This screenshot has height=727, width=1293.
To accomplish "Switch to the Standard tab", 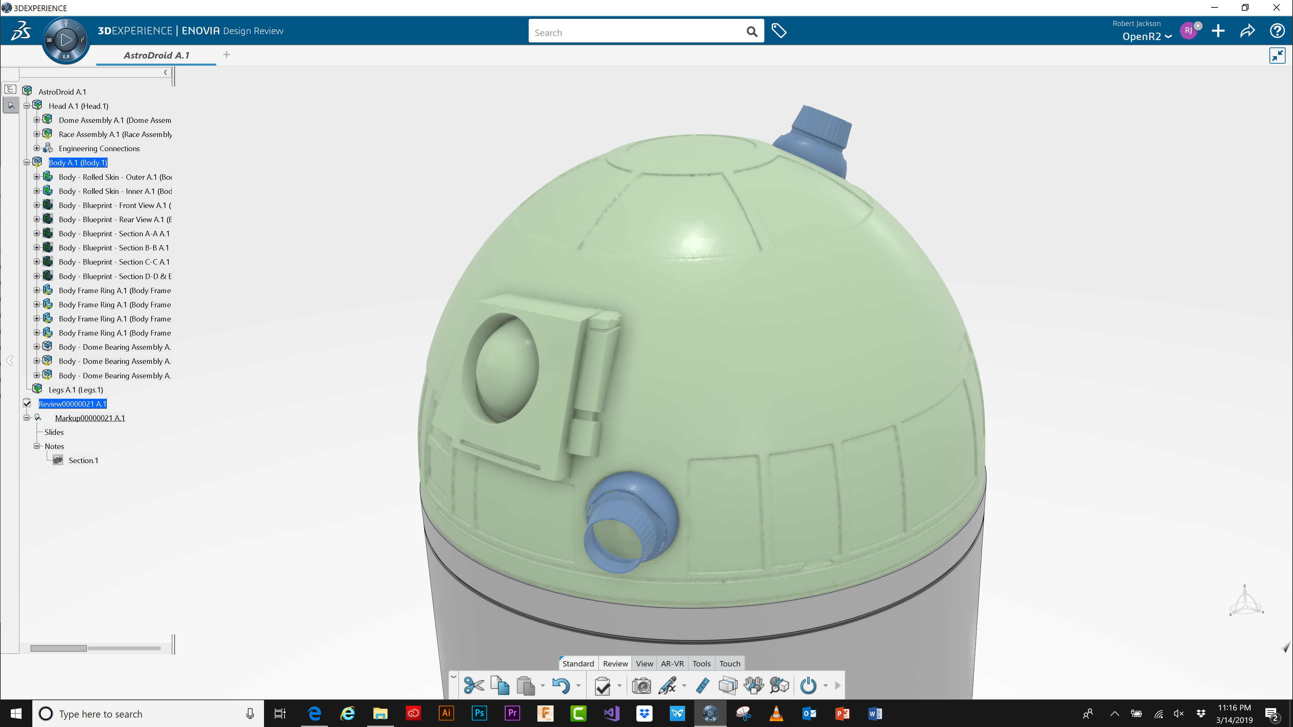I will point(578,663).
